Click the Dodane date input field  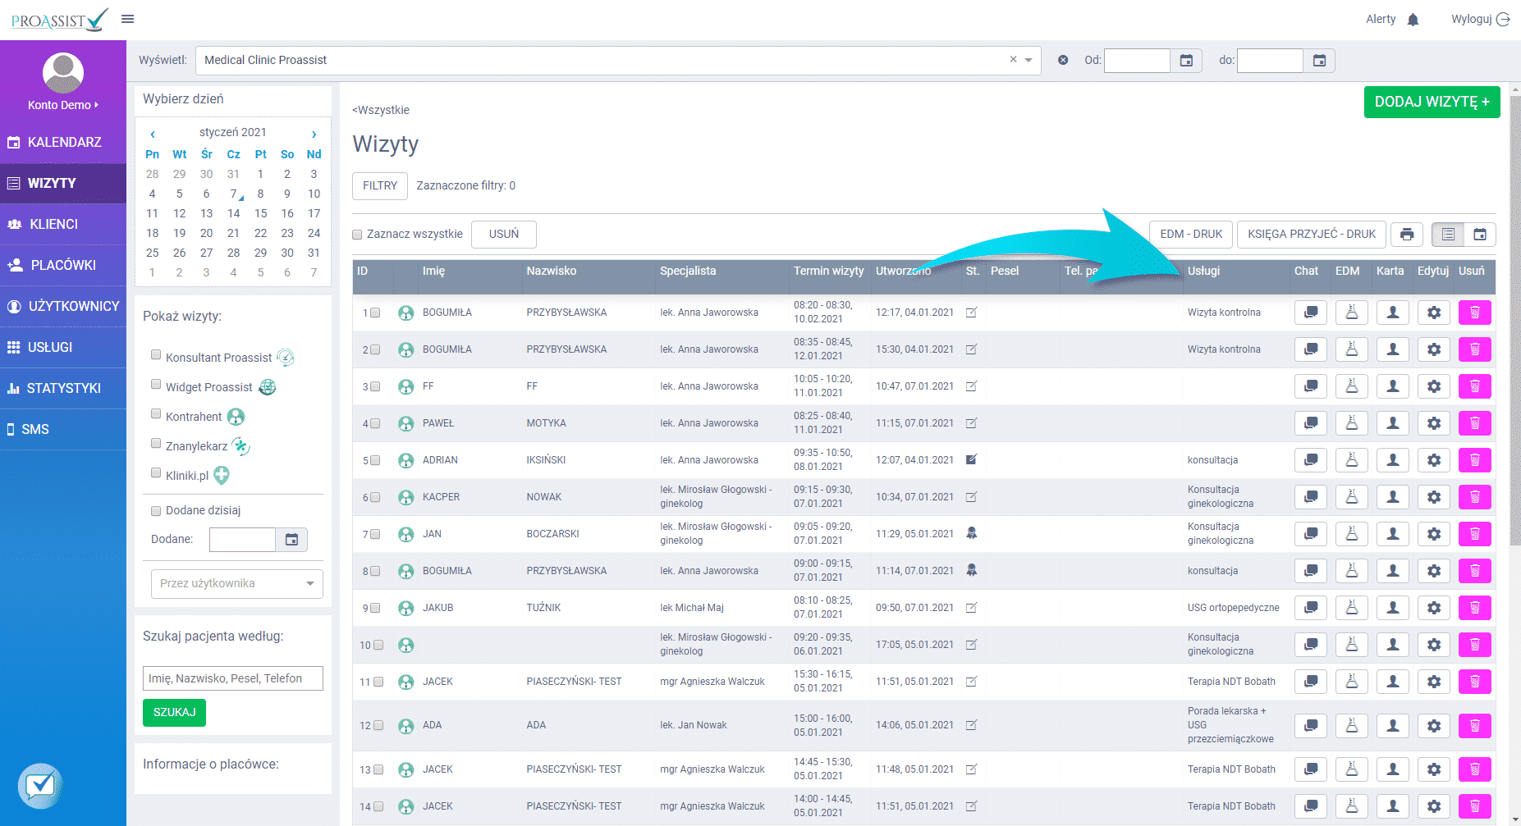click(242, 539)
